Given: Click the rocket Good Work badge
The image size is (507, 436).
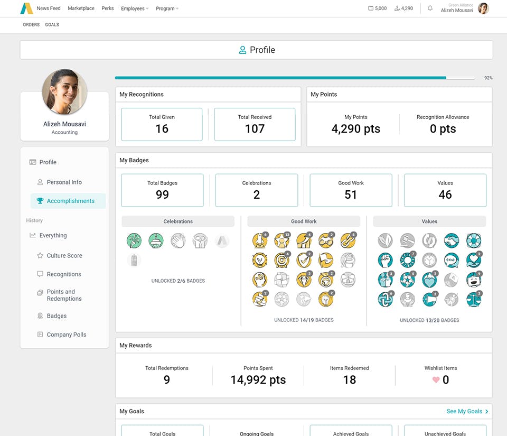Looking at the screenshot, I should click(x=260, y=240).
